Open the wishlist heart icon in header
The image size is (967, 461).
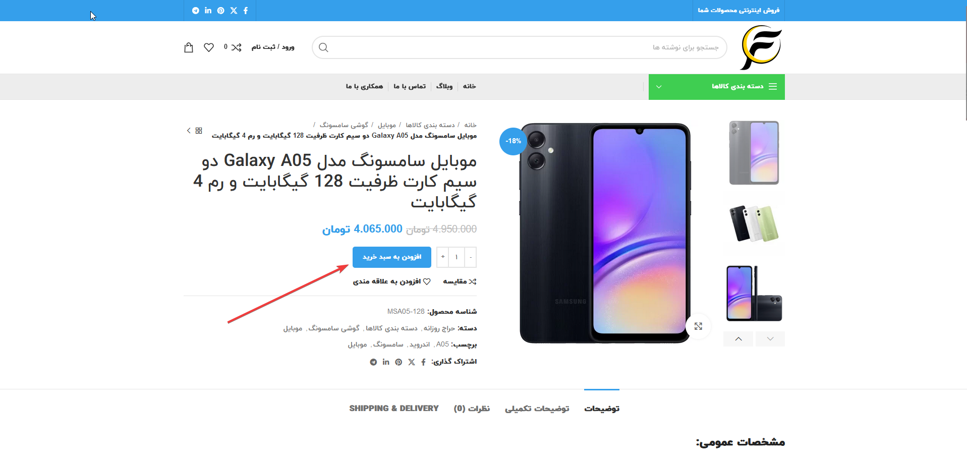click(209, 47)
